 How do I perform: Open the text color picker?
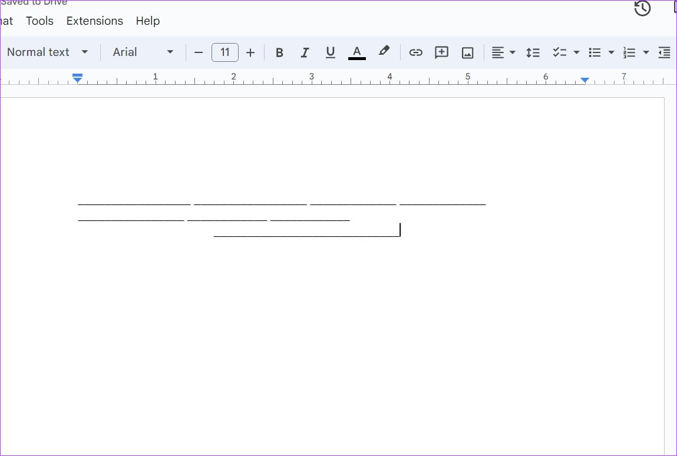point(356,52)
